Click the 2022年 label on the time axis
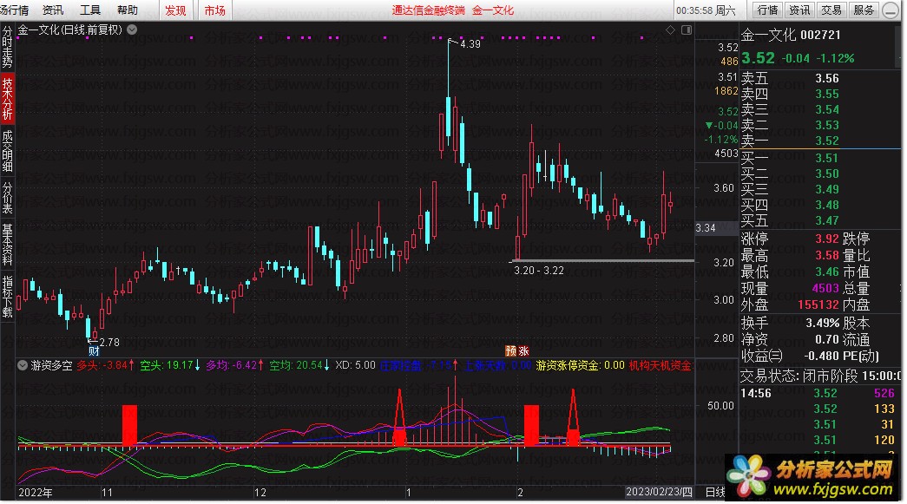The width and height of the screenshot is (907, 504). tap(36, 493)
